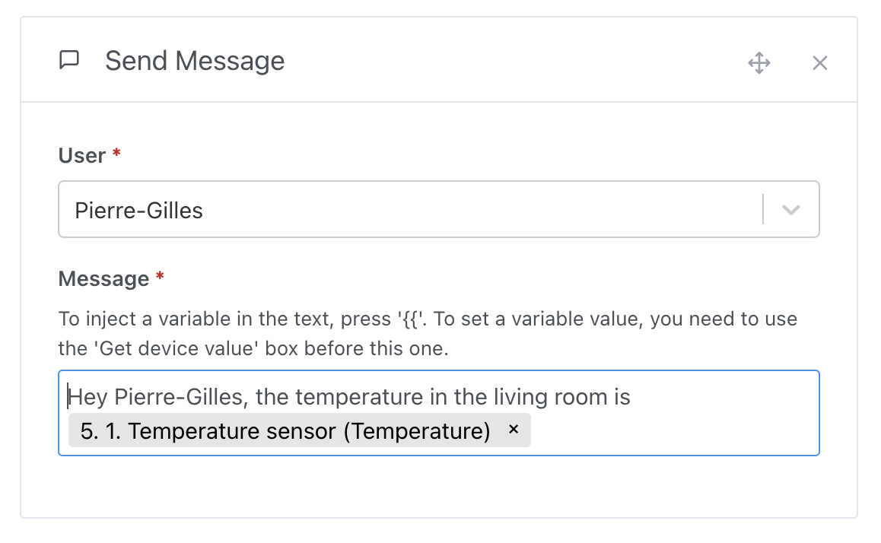Click the X icon to close Send Message box
Image resolution: width=881 pixels, height=543 pixels.
click(x=819, y=63)
